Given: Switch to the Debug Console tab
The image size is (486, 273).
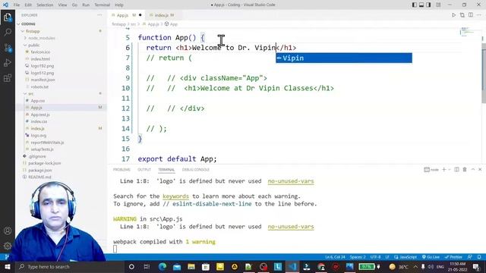Looking at the screenshot, I should pyautogui.click(x=196, y=170).
